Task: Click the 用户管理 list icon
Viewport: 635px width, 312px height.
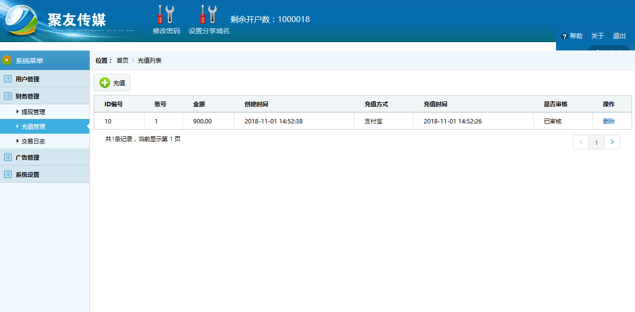Action: [8, 79]
